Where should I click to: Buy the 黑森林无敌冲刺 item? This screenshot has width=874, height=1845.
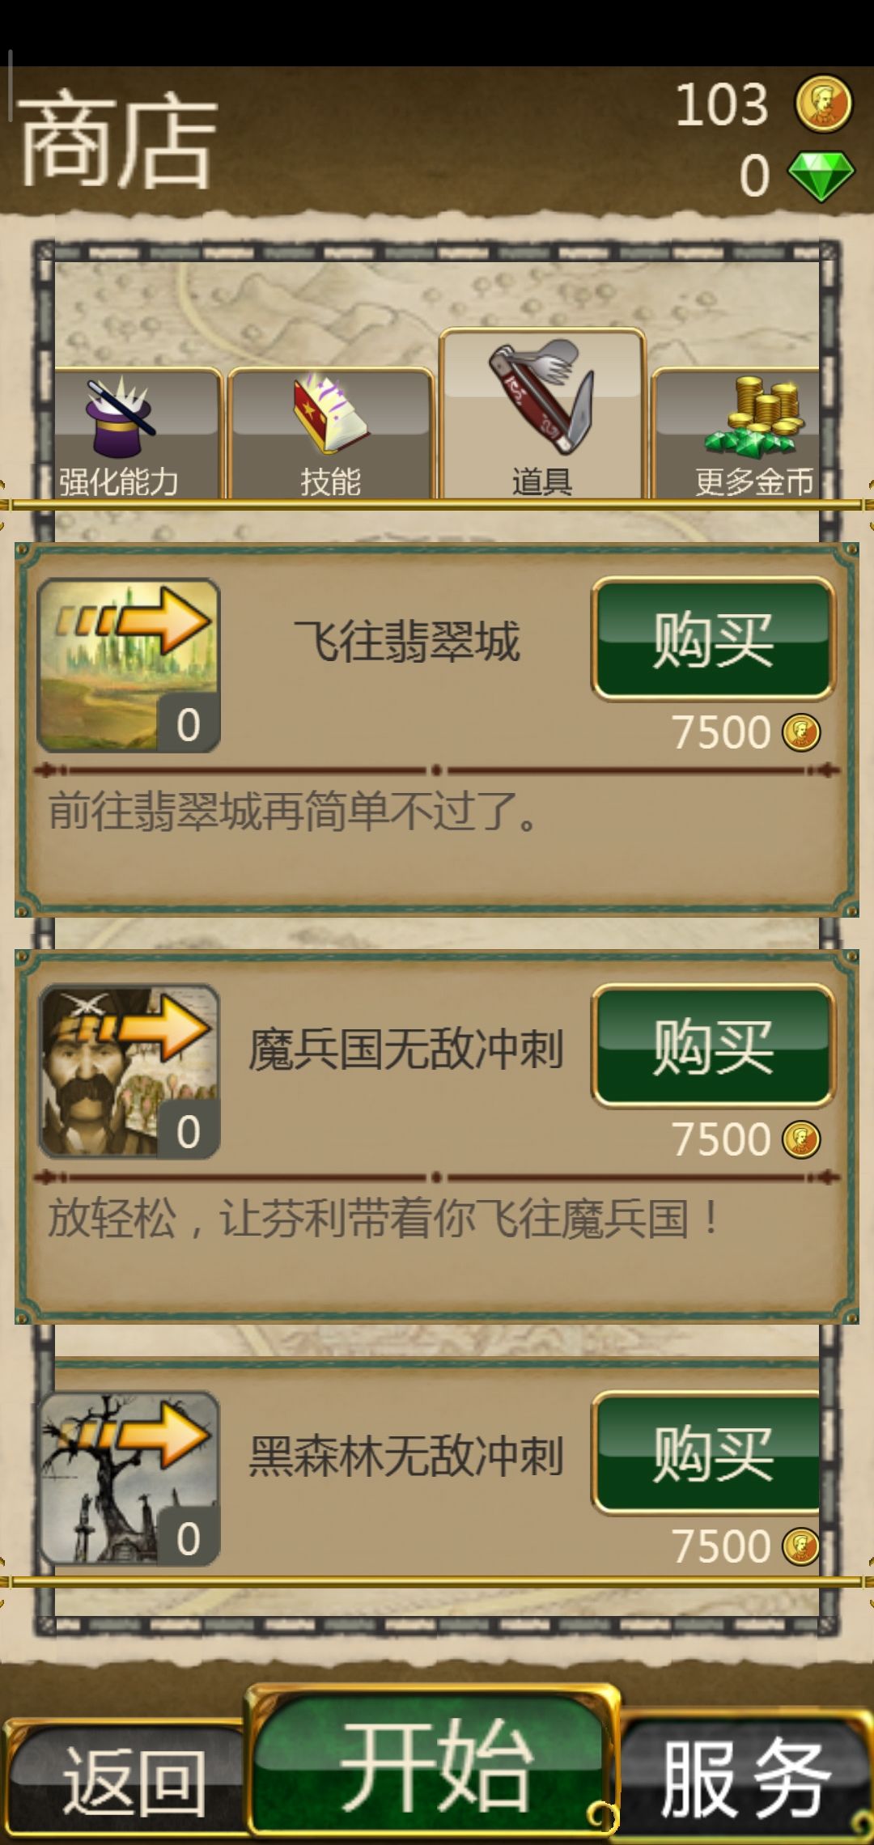coord(708,1453)
